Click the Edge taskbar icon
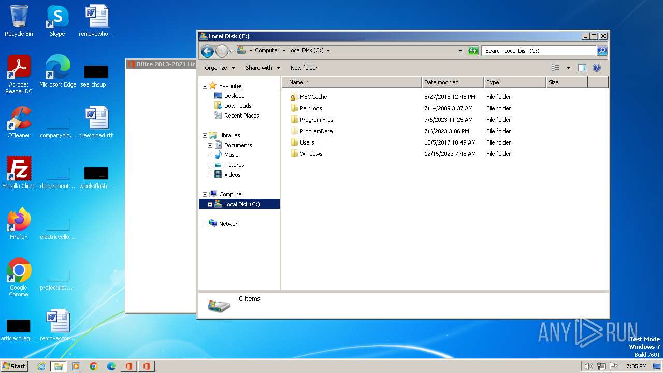The height and width of the screenshot is (373, 663). pyautogui.click(x=111, y=366)
